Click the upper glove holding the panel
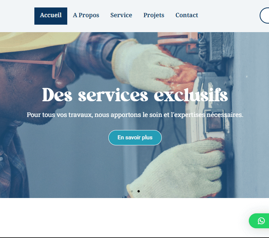This screenshot has height=238, width=269. [x=154, y=69]
